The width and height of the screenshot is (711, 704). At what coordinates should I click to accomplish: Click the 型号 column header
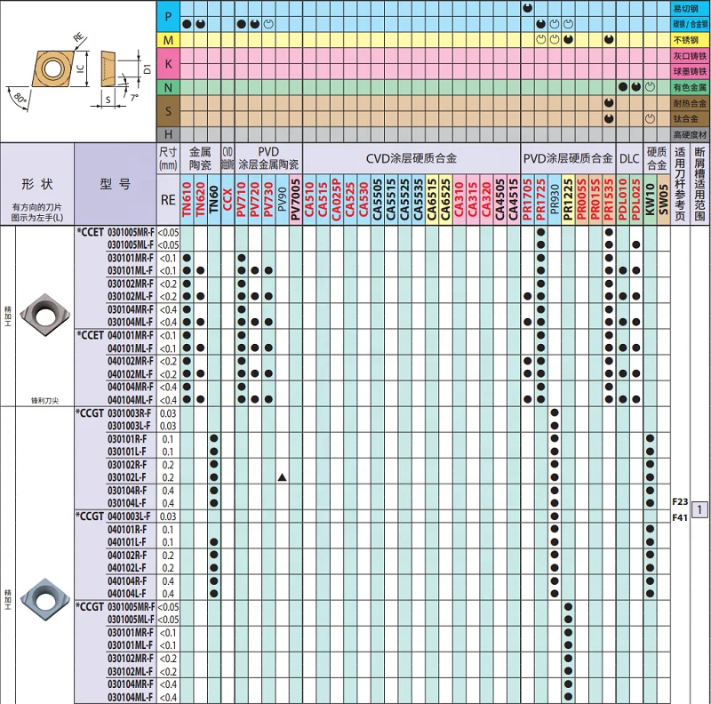(116, 184)
